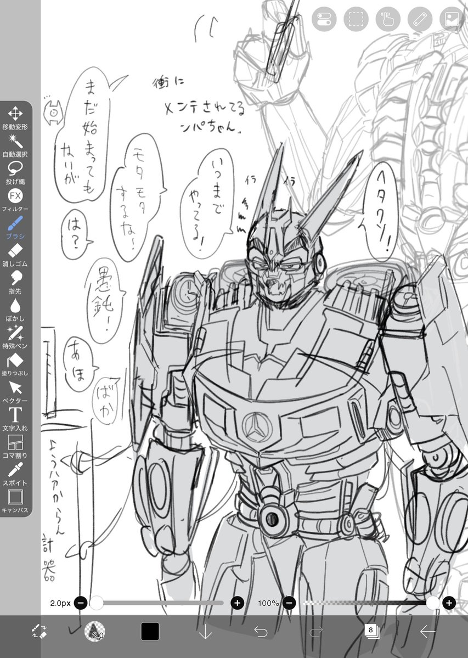Select the Frame Divider tool (コマ割り)
This screenshot has width=468, height=658.
(x=15, y=447)
